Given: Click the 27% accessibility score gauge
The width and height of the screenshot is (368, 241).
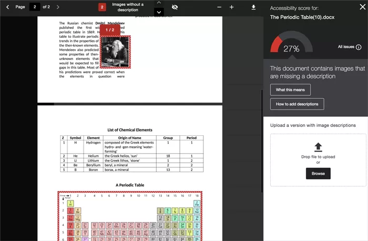Looking at the screenshot, I should (x=291, y=46).
